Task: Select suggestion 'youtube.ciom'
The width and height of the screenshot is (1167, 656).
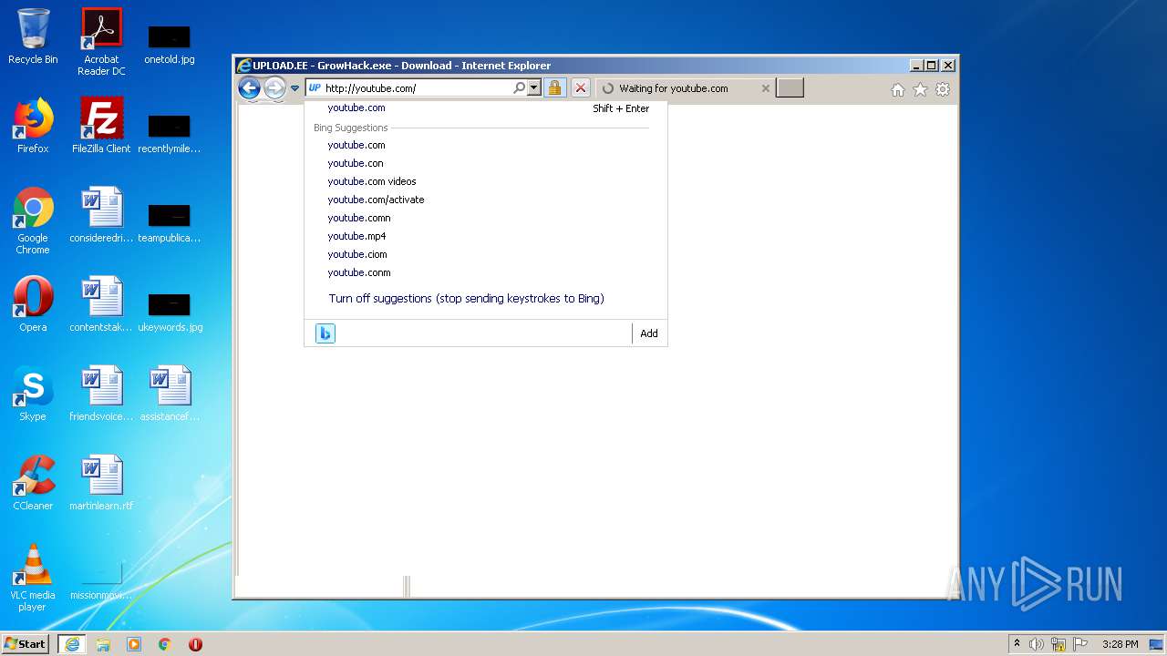Action: click(x=486, y=254)
